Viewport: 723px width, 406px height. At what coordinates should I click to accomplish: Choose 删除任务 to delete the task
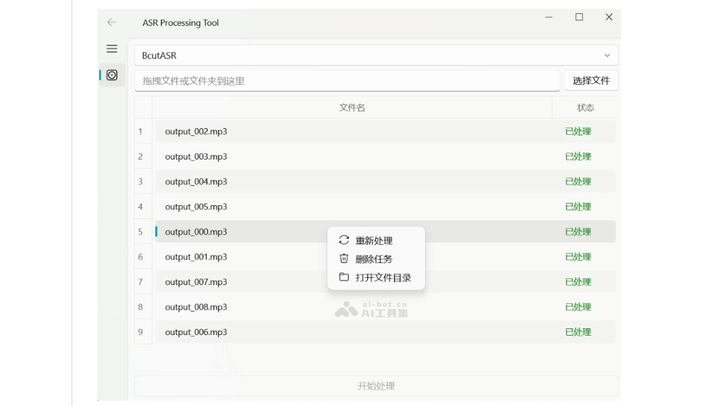374,260
